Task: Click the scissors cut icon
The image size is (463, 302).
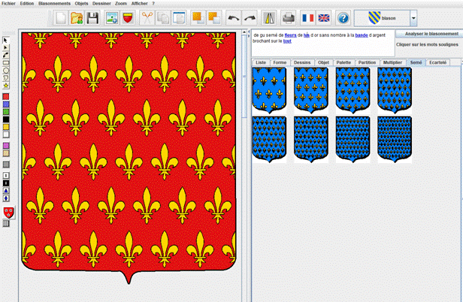Action: (147, 17)
